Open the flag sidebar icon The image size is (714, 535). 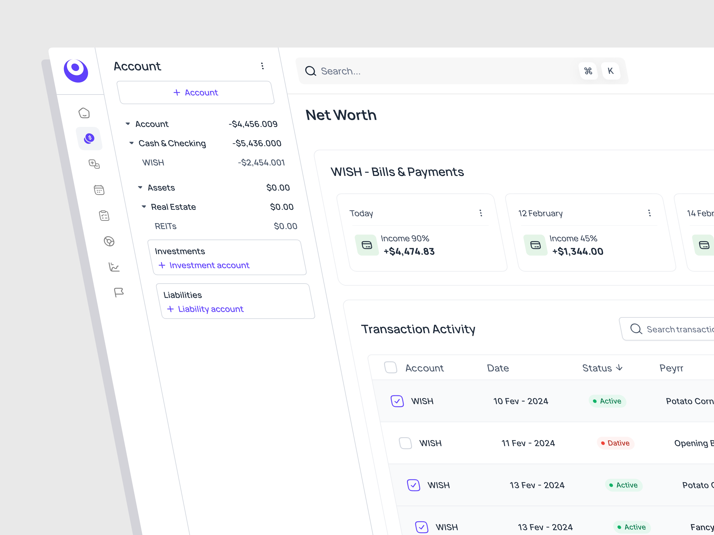pyautogui.click(x=119, y=292)
